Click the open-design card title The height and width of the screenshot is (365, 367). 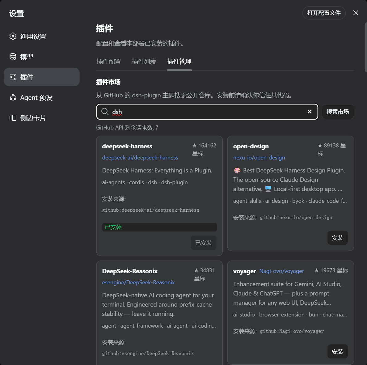pos(251,146)
